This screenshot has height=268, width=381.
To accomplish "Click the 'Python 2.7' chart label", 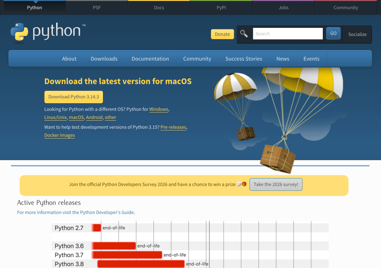I will tap(69, 228).
